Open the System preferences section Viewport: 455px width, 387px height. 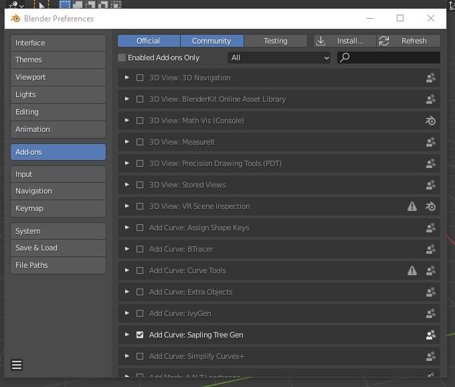(x=58, y=231)
